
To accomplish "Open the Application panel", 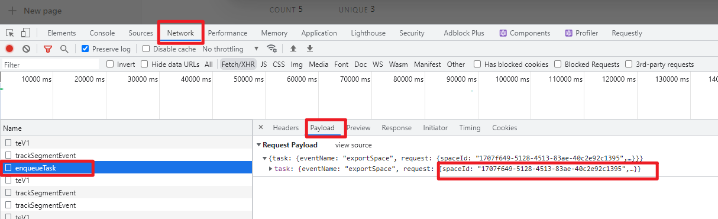I will click(319, 33).
